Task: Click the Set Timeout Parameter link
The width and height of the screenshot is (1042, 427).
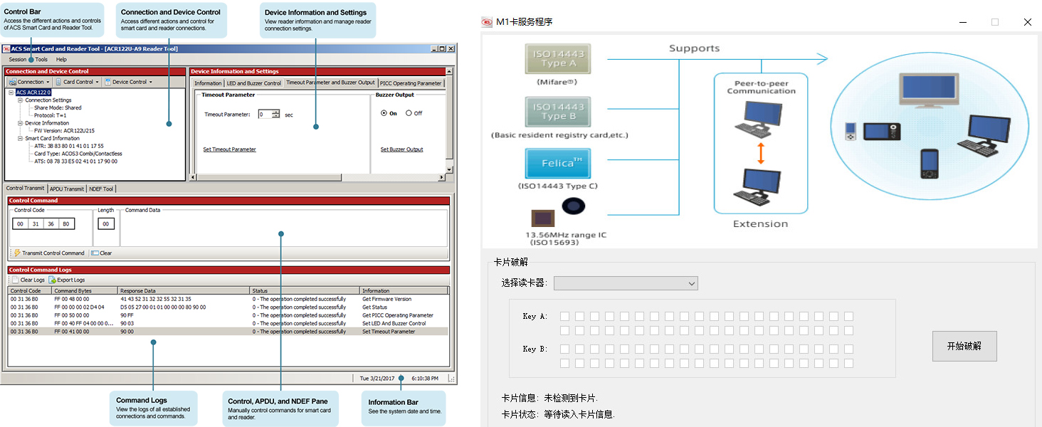Action: [229, 149]
